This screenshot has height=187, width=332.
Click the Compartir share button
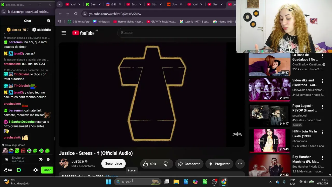click(x=189, y=164)
